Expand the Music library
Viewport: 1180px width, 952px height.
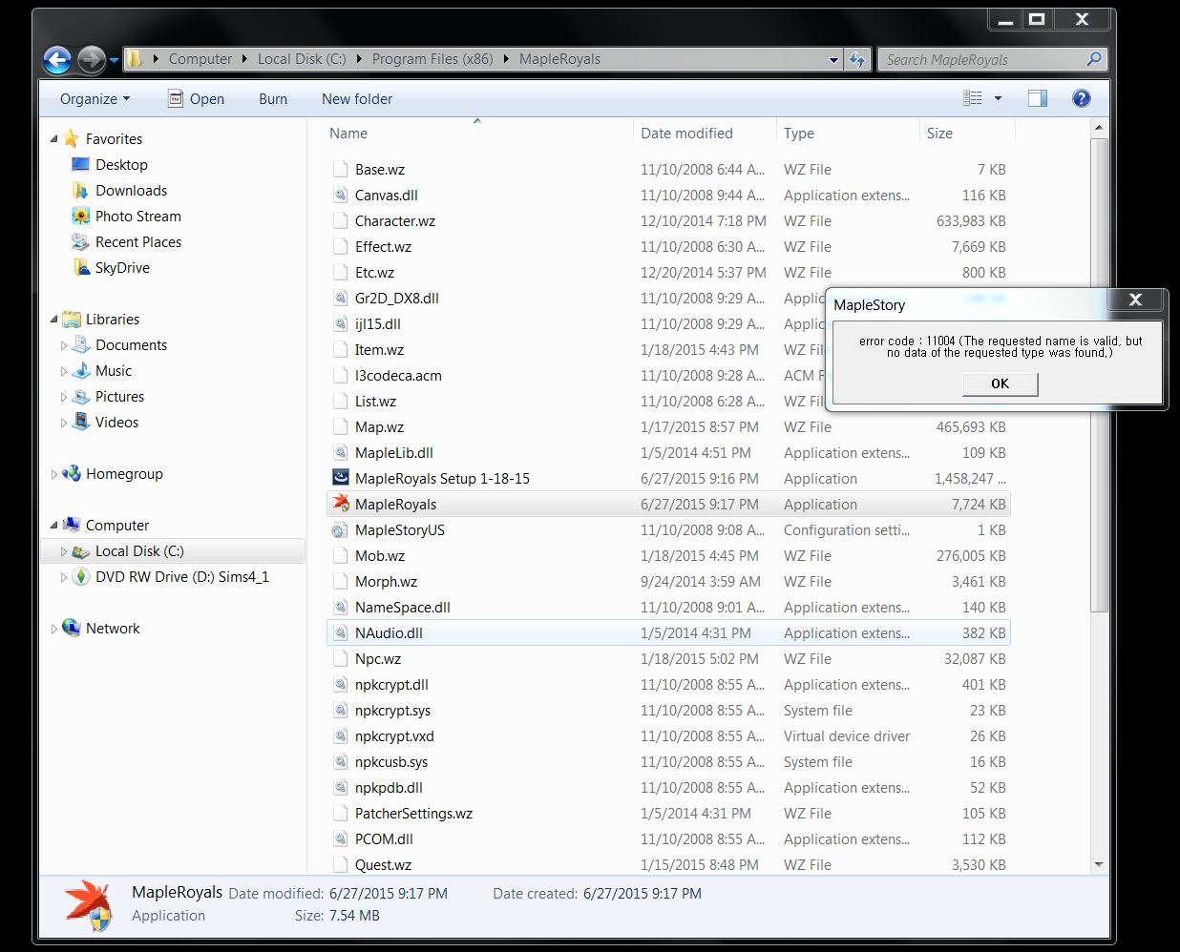[64, 371]
